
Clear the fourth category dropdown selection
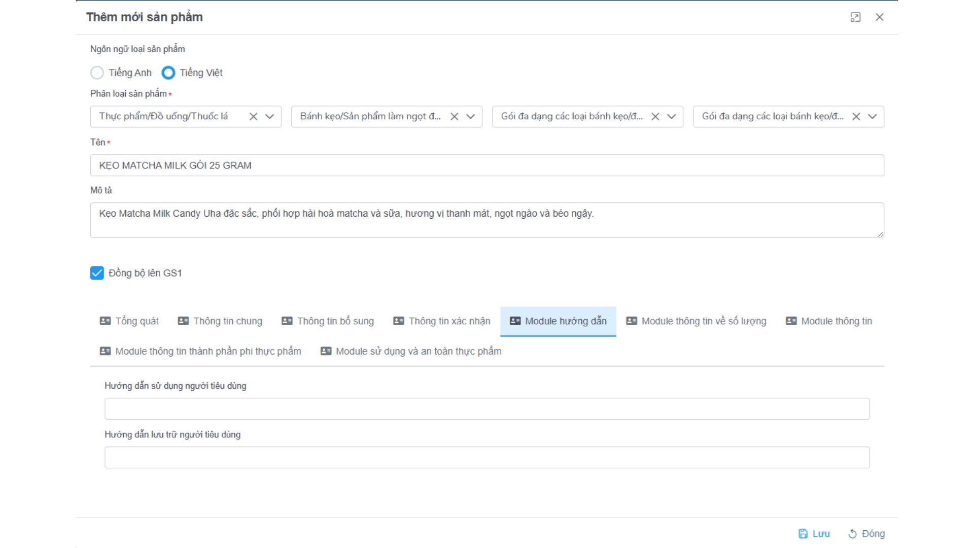pyautogui.click(x=856, y=117)
